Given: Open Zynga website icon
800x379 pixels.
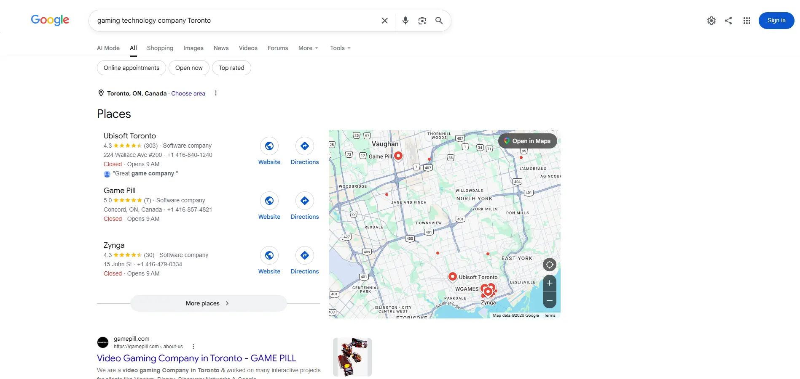Looking at the screenshot, I should pos(269,255).
